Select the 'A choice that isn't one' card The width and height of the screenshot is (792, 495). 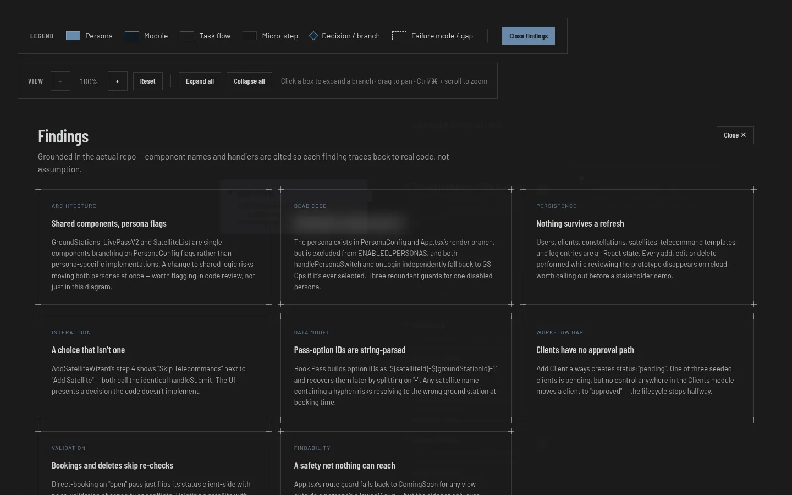(x=153, y=368)
